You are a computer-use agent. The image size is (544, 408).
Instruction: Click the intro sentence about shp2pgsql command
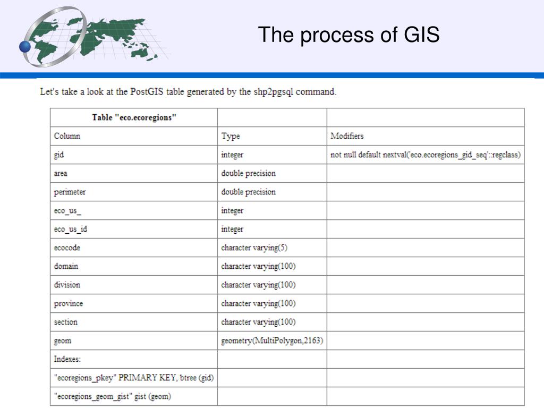pyautogui.click(x=188, y=91)
